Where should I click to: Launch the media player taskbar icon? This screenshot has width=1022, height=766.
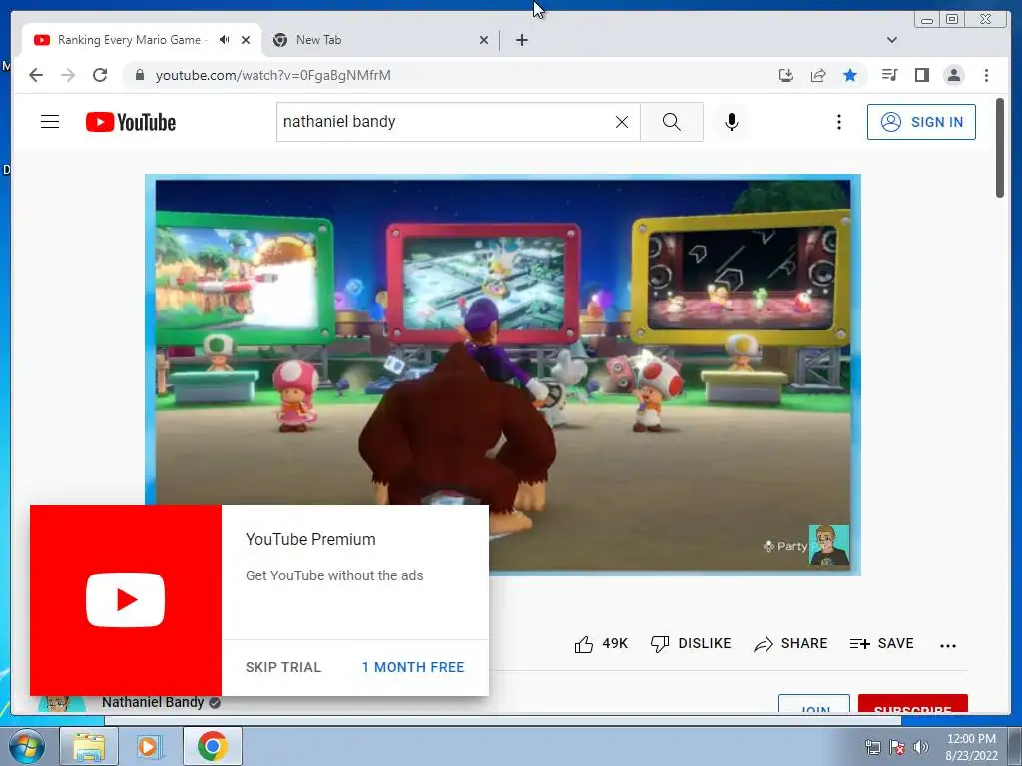coord(150,746)
